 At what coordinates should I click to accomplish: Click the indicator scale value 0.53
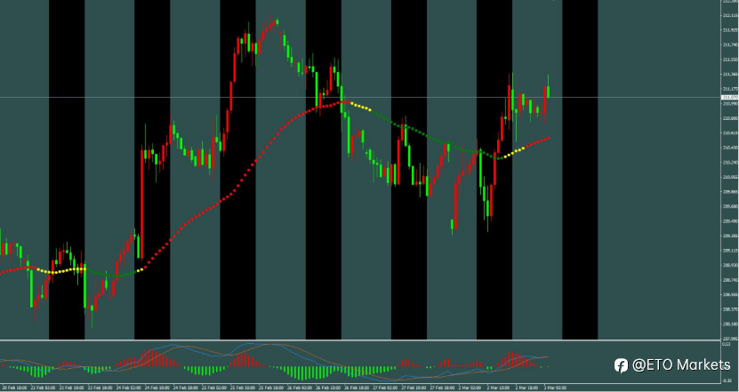(727, 344)
